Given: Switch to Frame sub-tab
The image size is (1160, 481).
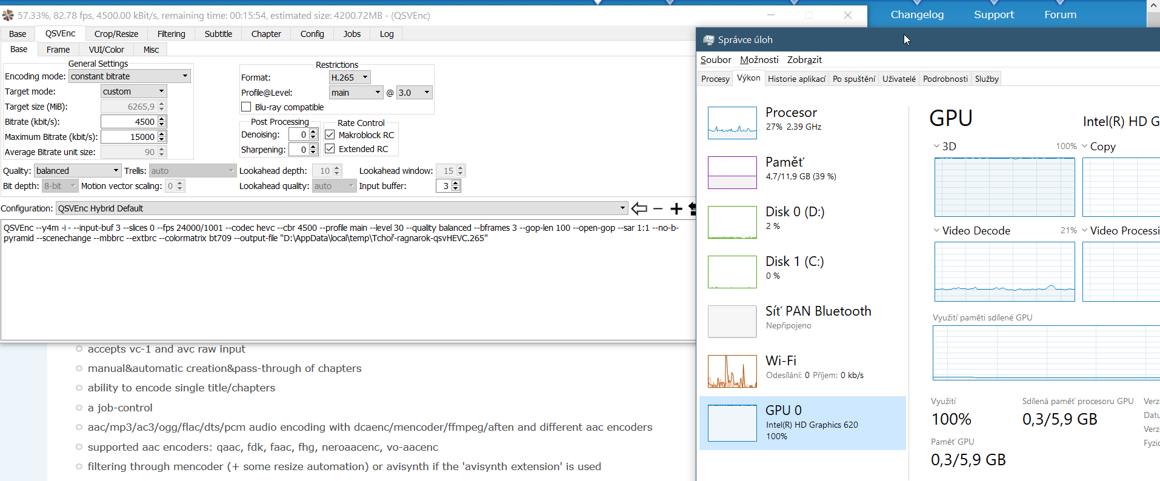Looking at the screenshot, I should pyautogui.click(x=58, y=50).
